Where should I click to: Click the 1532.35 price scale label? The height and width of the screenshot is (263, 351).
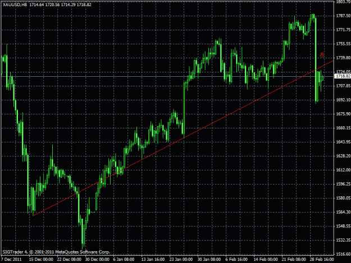point(343,240)
